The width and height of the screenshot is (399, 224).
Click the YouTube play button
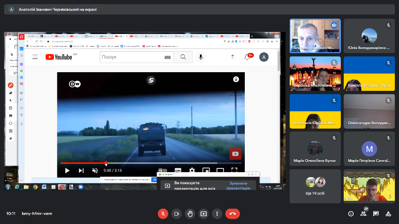(x=67, y=170)
